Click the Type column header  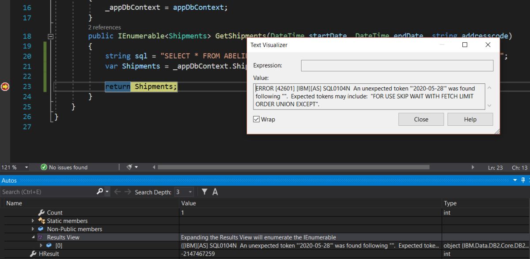[x=450, y=203]
